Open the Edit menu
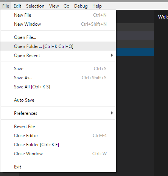The width and height of the screenshot is (168, 176). 17,6
